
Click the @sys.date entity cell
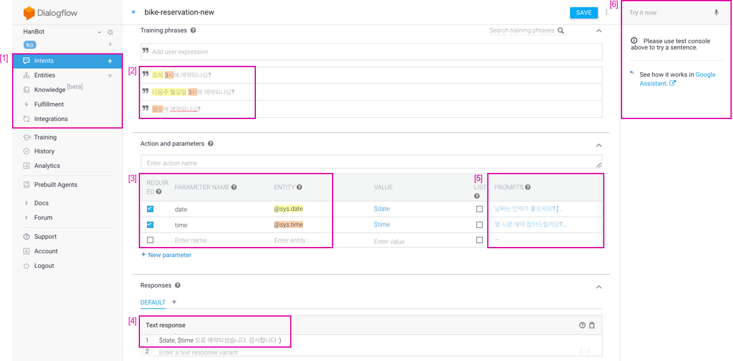coord(289,209)
